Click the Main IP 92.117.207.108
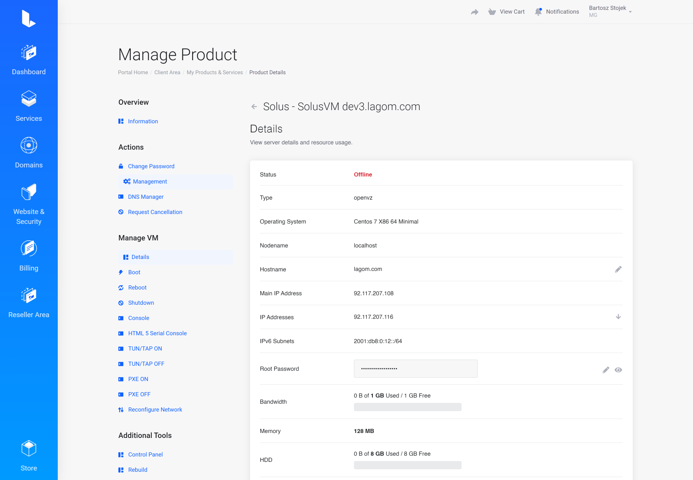Viewport: 693px width, 480px height. point(374,293)
